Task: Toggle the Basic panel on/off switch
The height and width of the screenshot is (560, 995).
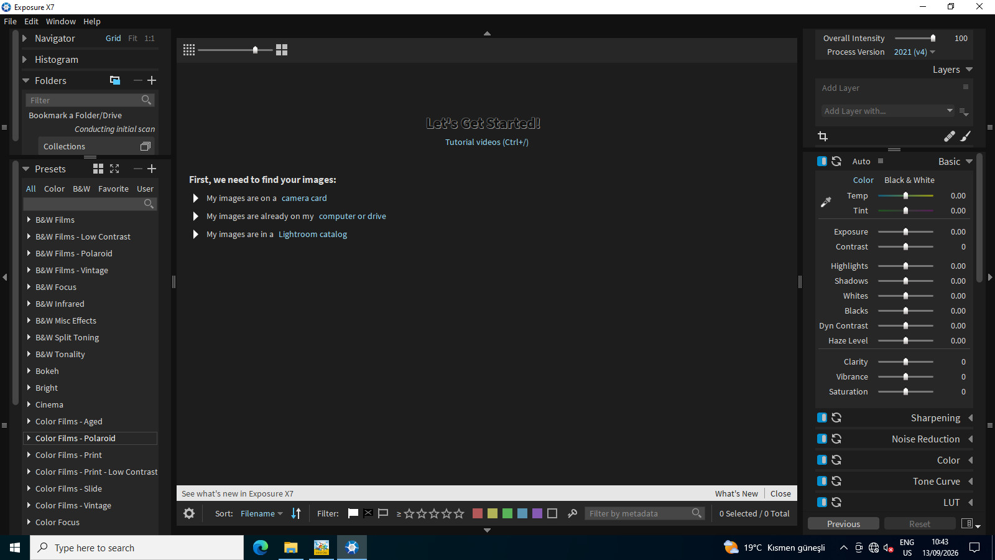Action: (x=822, y=161)
